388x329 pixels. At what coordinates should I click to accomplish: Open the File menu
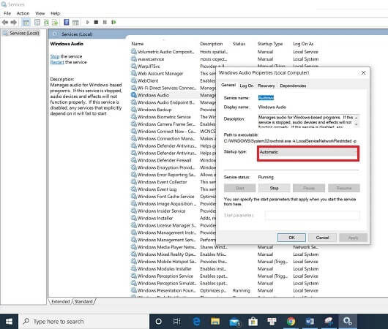coord(7,13)
